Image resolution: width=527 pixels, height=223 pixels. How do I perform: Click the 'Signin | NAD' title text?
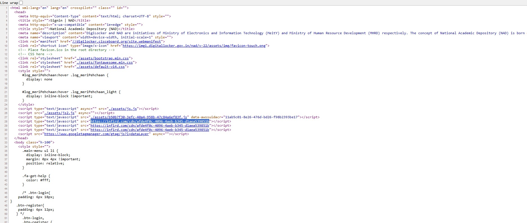tap(62, 20)
